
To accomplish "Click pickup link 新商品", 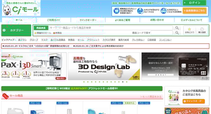I will click(71, 40).
